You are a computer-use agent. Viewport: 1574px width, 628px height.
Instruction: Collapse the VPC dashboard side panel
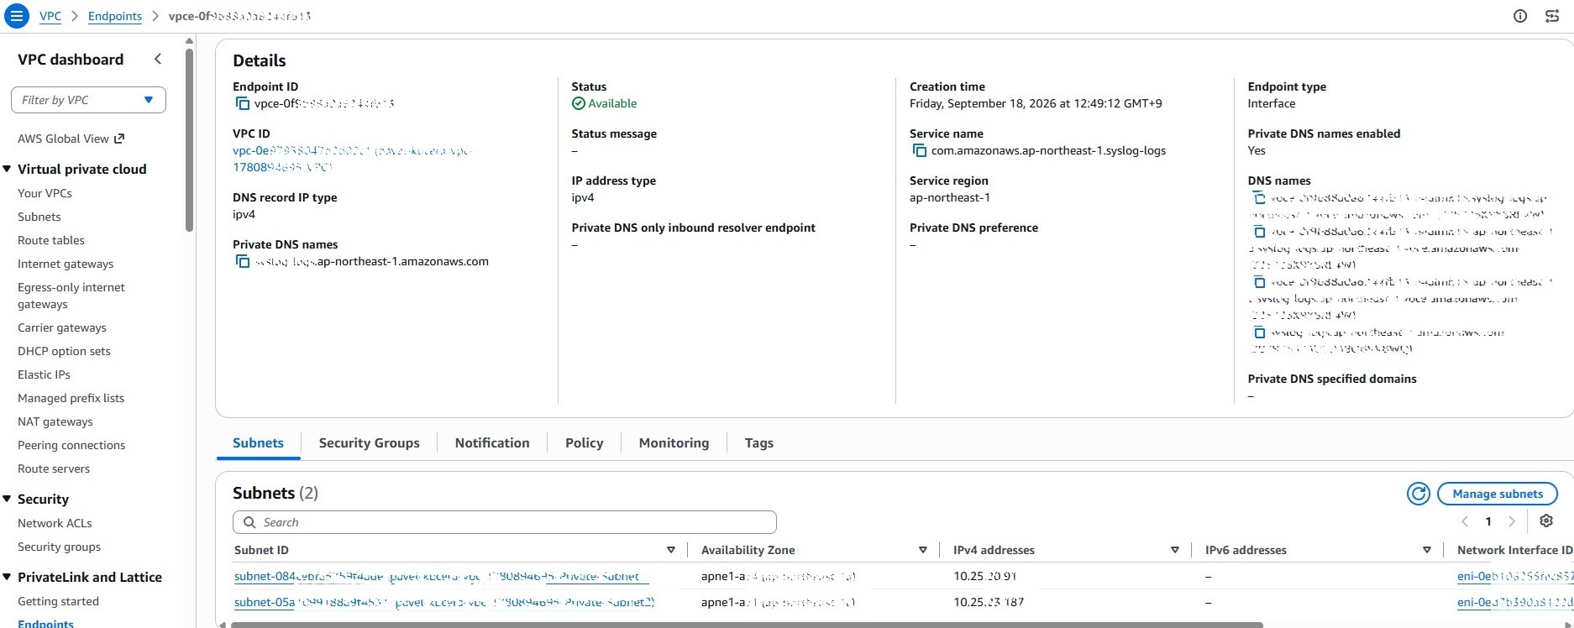(x=158, y=59)
